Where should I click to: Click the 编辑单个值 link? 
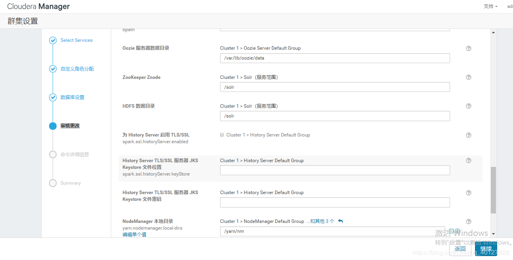click(134, 235)
